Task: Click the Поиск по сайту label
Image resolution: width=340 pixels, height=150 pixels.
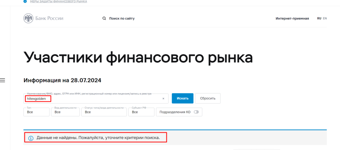Action: point(122,19)
